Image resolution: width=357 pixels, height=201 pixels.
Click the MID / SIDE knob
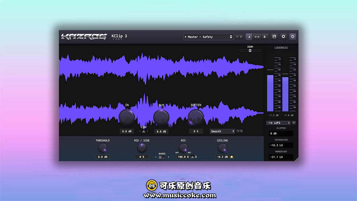[142, 148]
